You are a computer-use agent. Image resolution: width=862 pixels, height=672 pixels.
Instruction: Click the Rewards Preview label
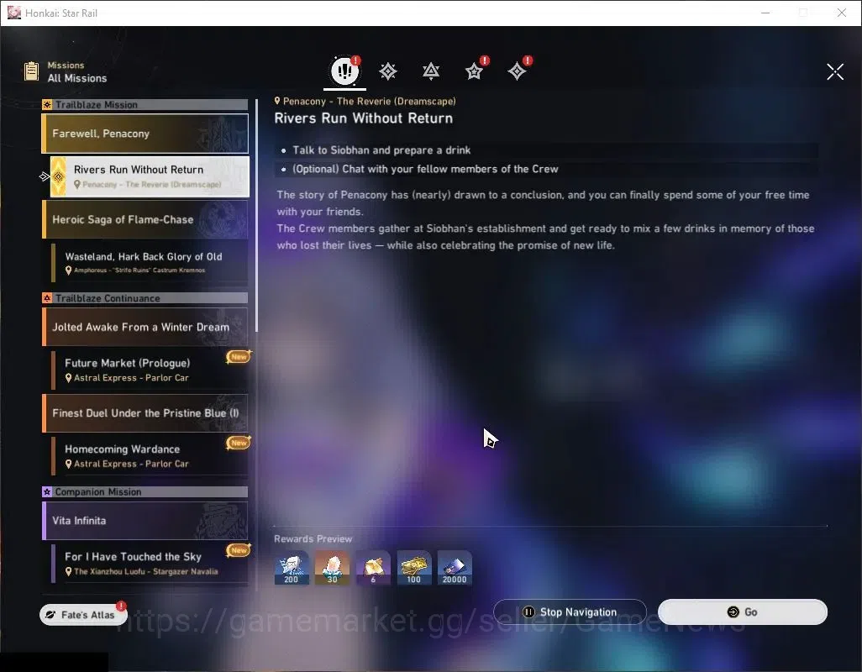click(313, 539)
